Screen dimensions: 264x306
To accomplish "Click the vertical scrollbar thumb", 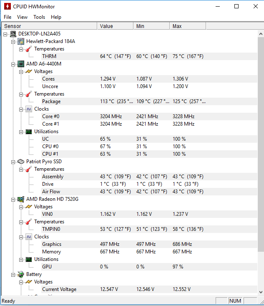I will (x=261, y=144).
